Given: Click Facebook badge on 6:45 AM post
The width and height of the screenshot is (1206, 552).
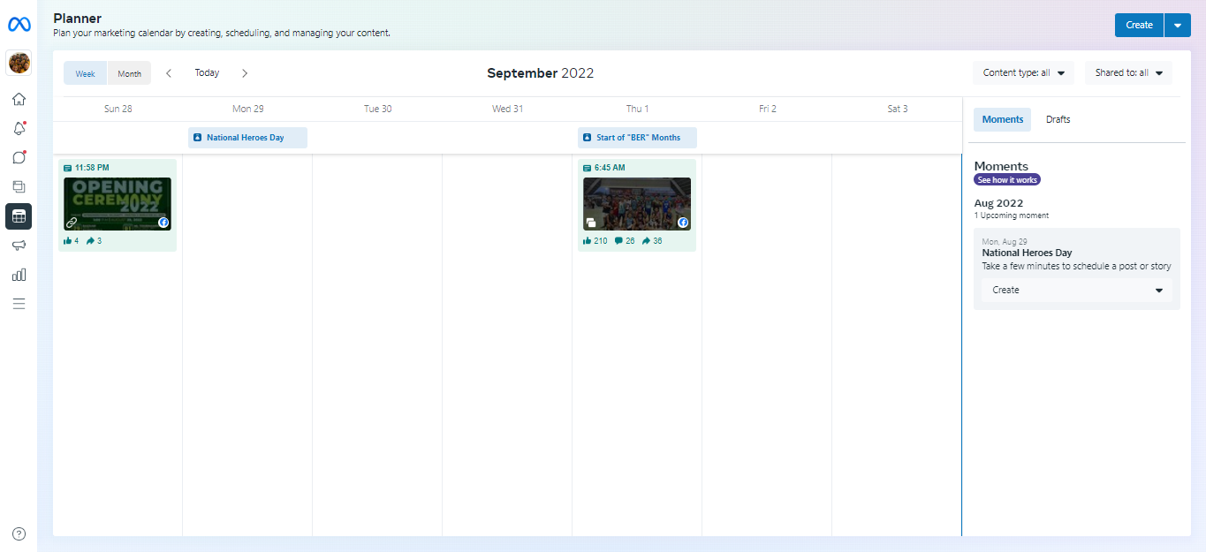Looking at the screenshot, I should [683, 223].
